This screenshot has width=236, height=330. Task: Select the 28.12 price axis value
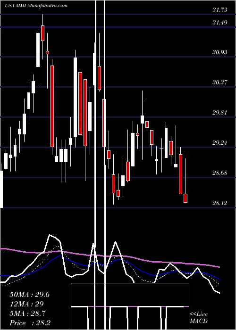(x=220, y=203)
